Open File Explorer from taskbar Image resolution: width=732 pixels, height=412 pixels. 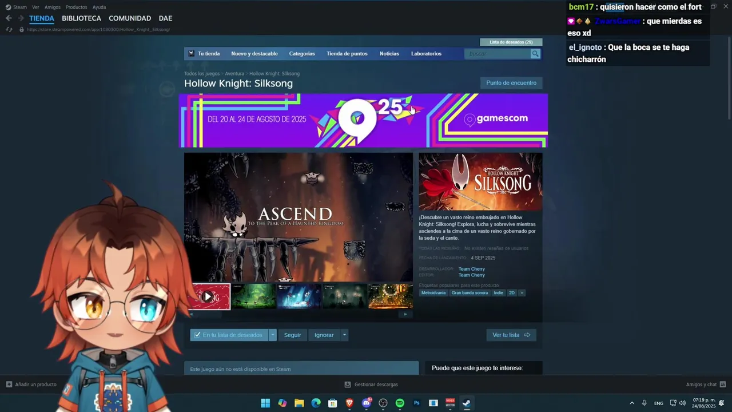pyautogui.click(x=299, y=403)
